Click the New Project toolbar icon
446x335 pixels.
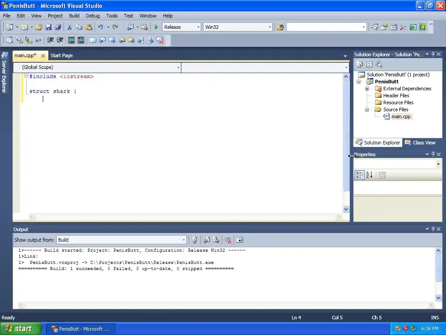pos(10,27)
